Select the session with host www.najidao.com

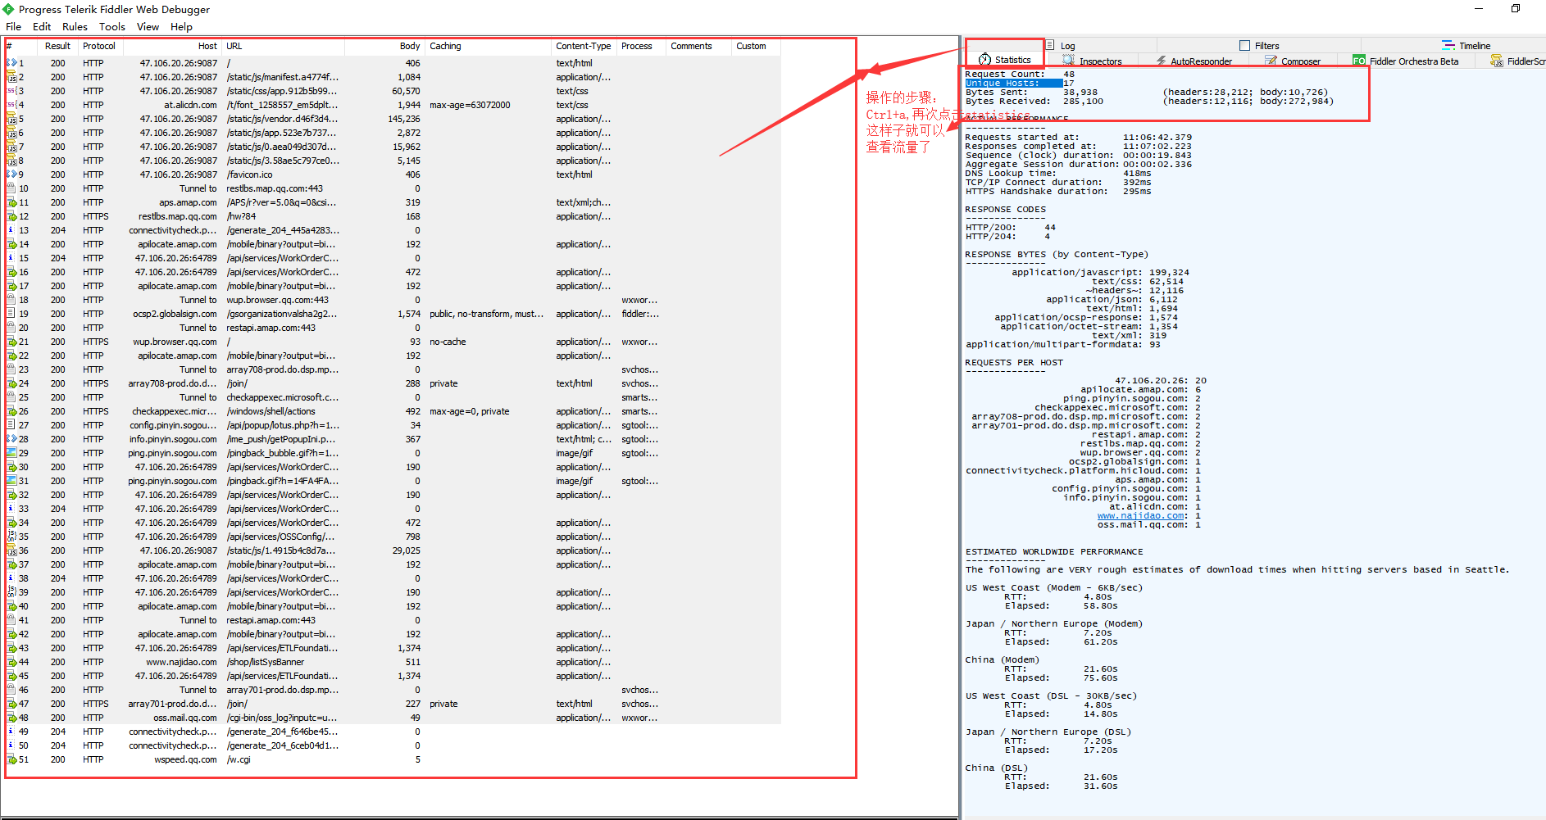[181, 662]
